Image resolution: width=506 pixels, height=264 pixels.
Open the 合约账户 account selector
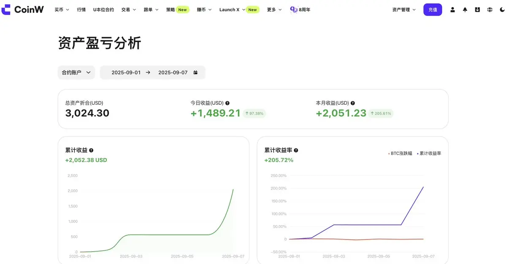[76, 72]
